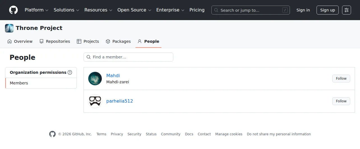This screenshot has width=360, height=149.
Task: Click the Throne Project organization avatar
Action: [9, 28]
